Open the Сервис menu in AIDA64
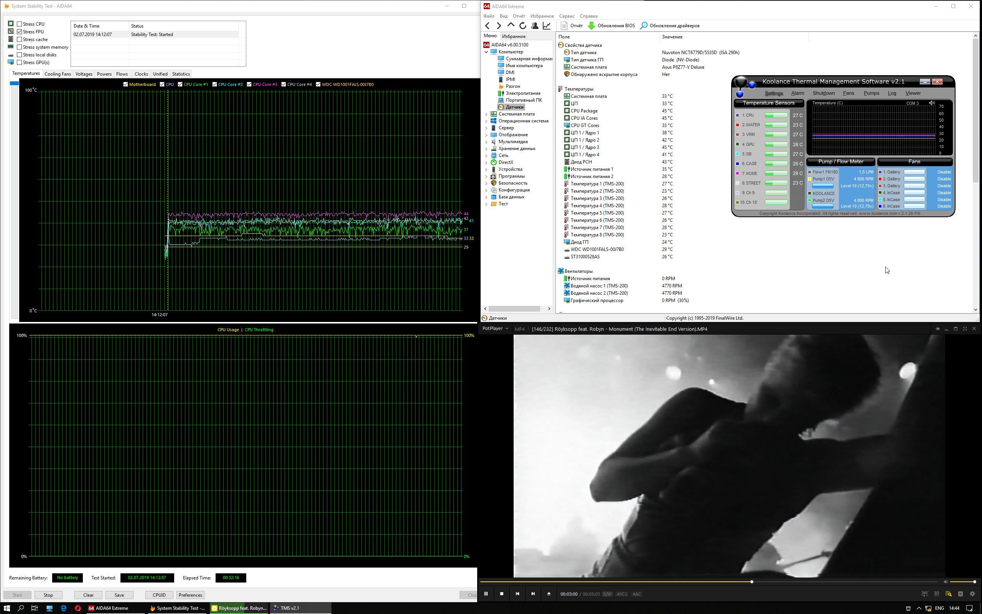 click(x=567, y=16)
